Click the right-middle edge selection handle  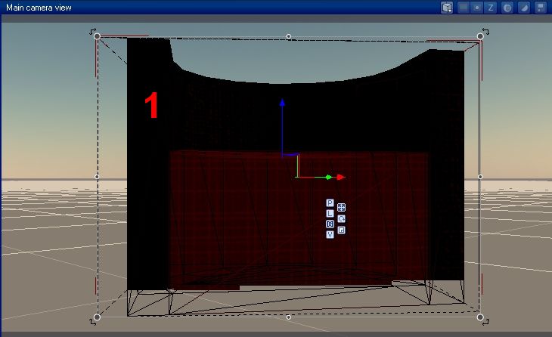[480, 177]
